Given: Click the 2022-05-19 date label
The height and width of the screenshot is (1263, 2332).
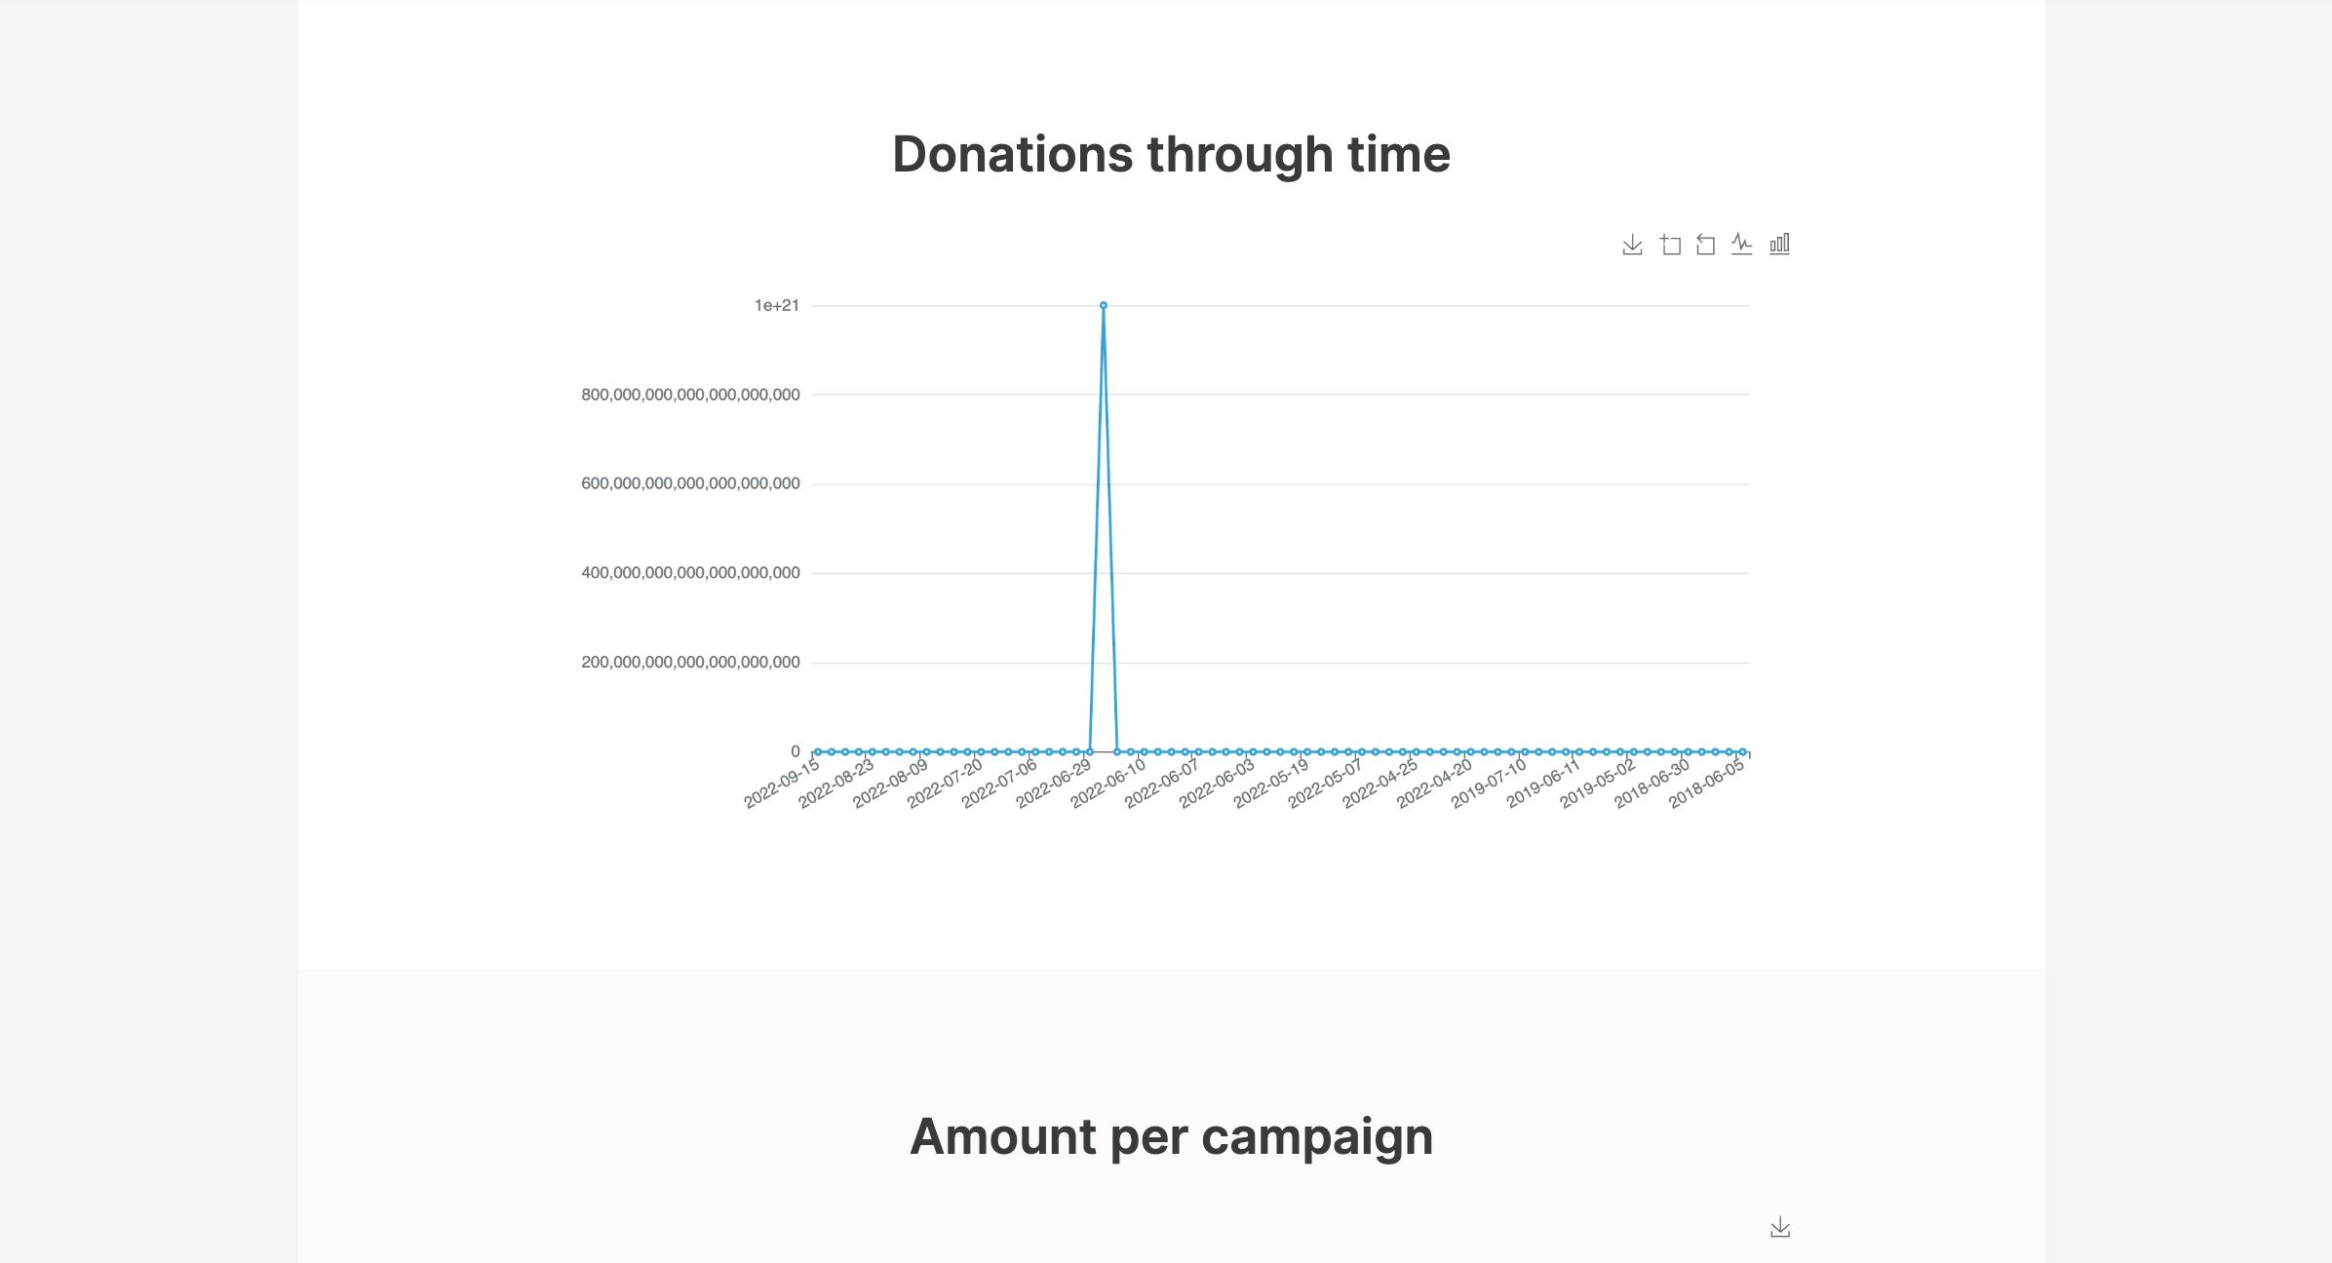Looking at the screenshot, I should pyautogui.click(x=1271, y=785).
